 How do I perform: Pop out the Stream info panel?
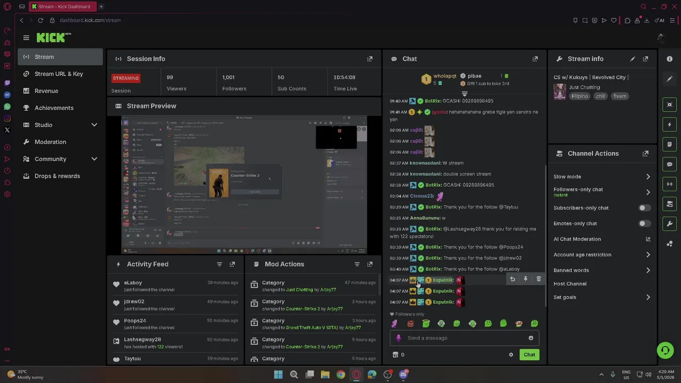point(645,59)
